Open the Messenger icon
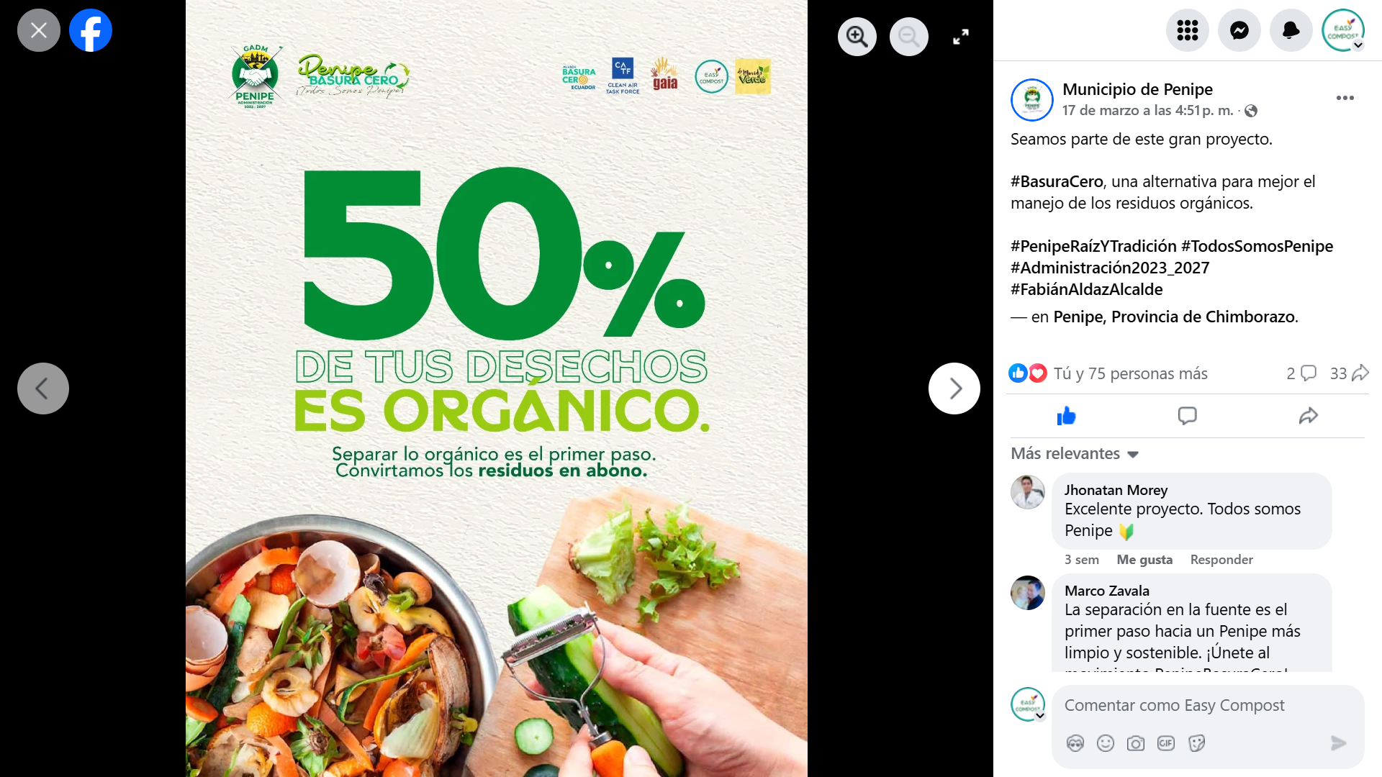Viewport: 1382px width, 777px height. (x=1239, y=30)
